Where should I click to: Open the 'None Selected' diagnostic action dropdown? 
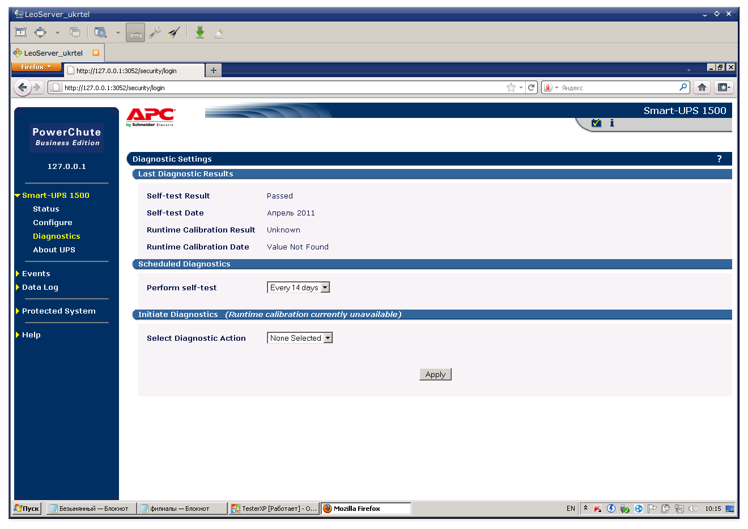coord(300,338)
